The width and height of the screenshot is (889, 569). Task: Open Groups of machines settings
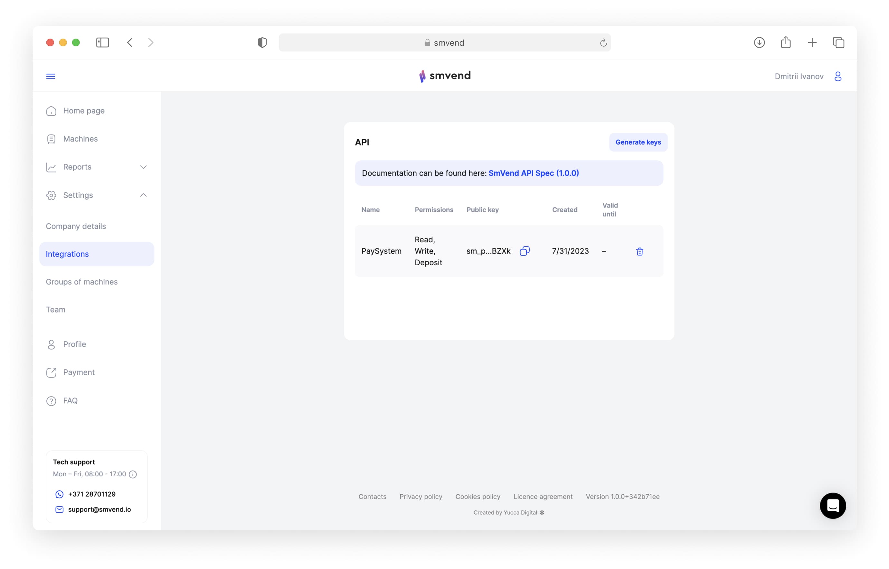82,282
